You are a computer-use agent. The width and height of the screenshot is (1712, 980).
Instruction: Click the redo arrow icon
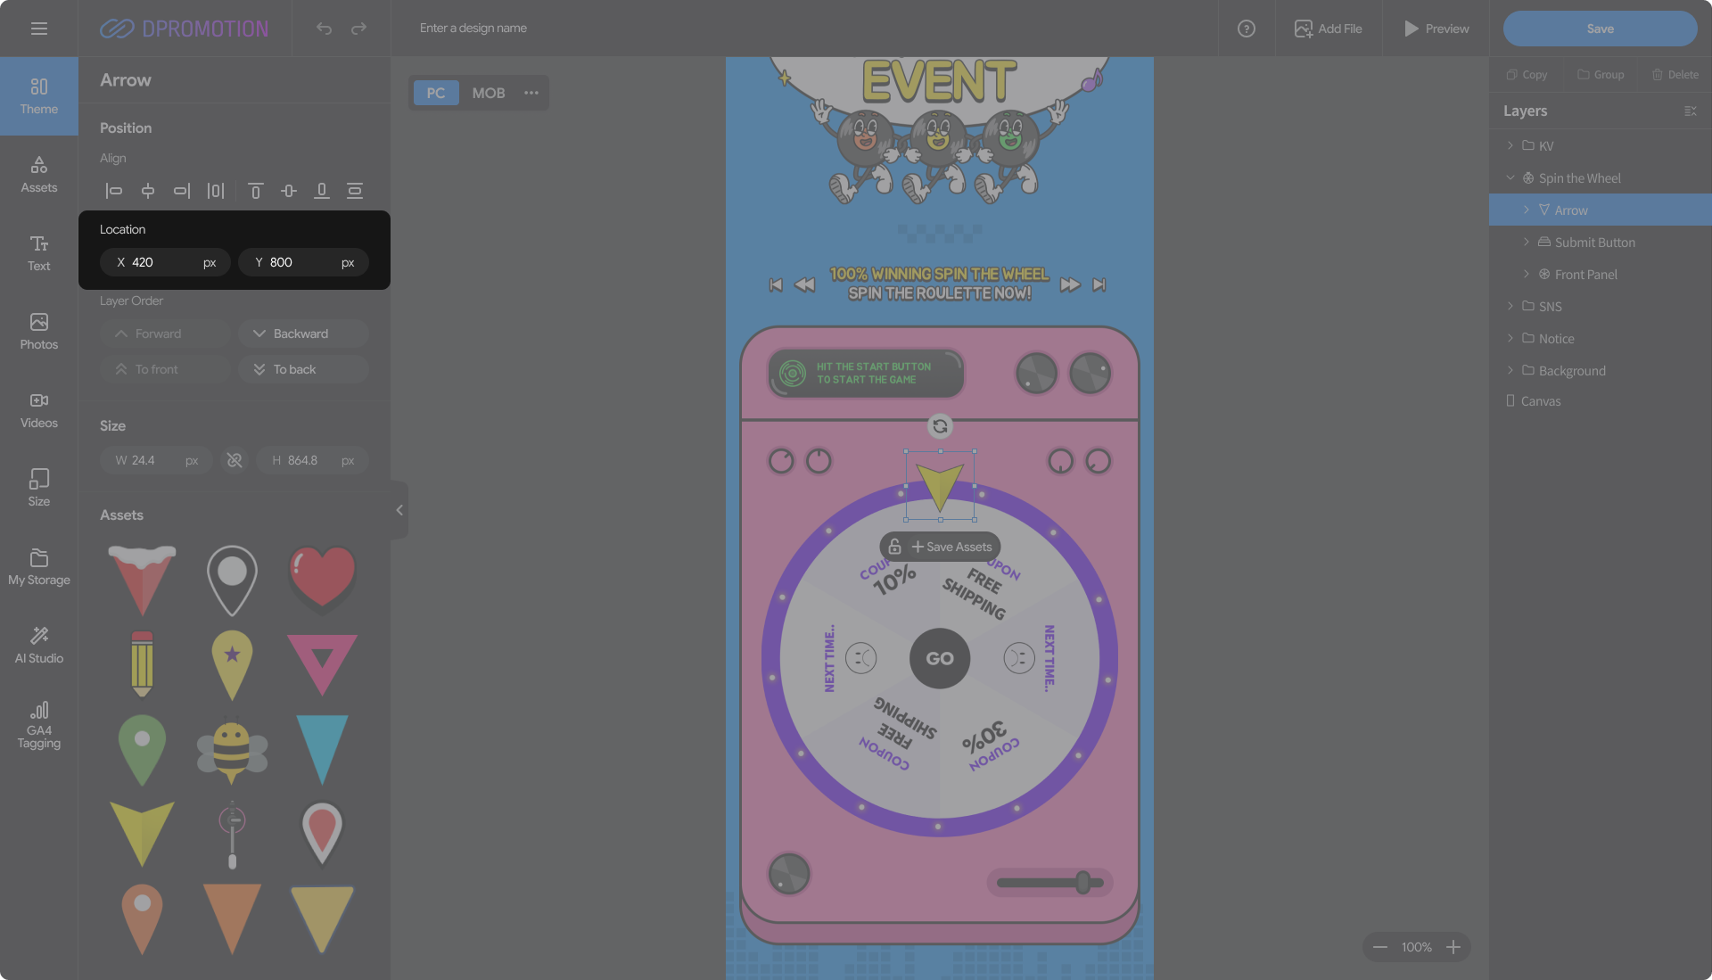358,29
